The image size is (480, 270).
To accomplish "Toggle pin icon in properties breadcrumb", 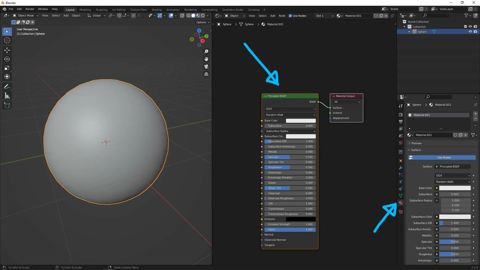I will (475, 105).
